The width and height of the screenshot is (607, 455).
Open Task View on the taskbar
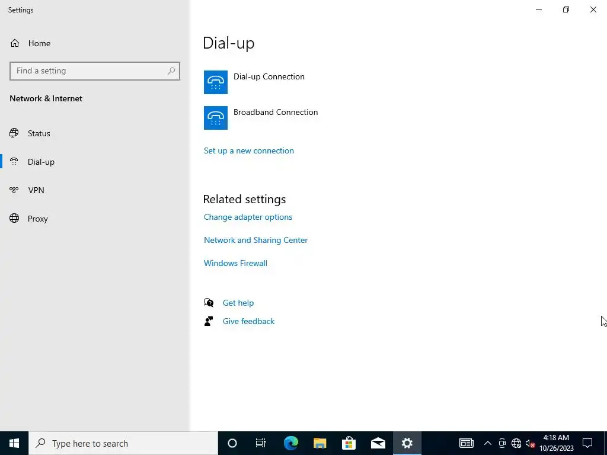point(261,443)
